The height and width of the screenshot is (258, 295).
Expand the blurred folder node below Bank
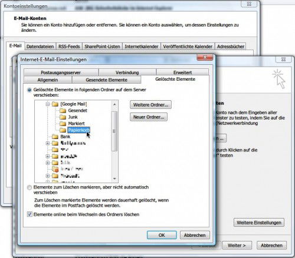[x=48, y=143]
